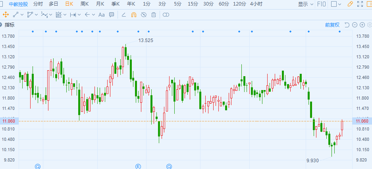Viewport: 372px width, 169px height.
Task: Open the arrow tool dropdown arrow
Action: pyautogui.click(x=93, y=15)
